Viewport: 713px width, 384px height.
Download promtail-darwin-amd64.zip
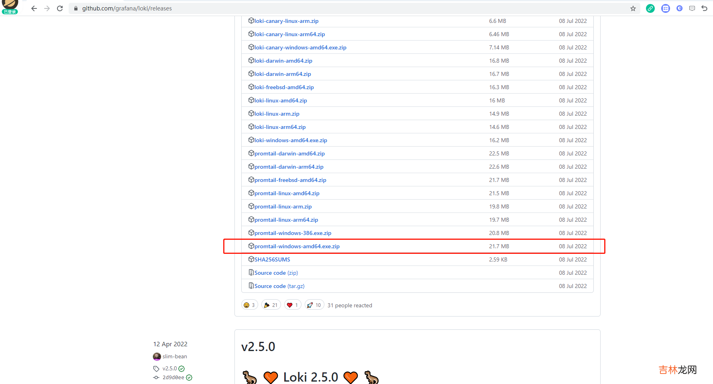click(289, 153)
